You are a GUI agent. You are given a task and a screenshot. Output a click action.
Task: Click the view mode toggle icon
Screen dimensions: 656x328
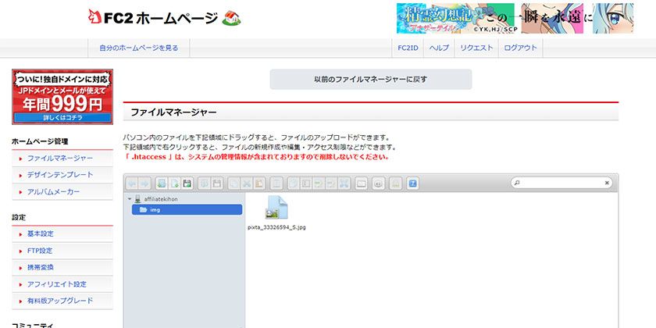click(x=361, y=184)
